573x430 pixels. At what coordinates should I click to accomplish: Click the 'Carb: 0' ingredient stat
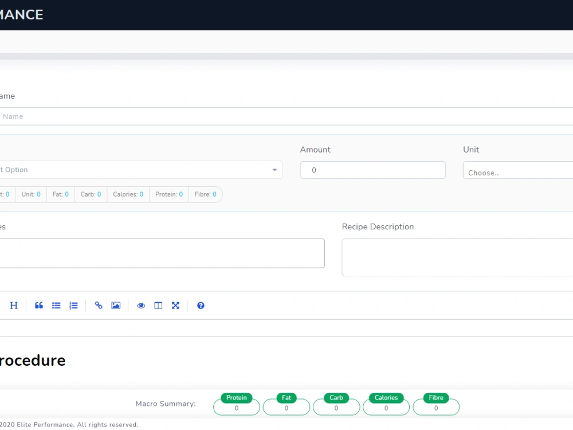click(x=91, y=194)
